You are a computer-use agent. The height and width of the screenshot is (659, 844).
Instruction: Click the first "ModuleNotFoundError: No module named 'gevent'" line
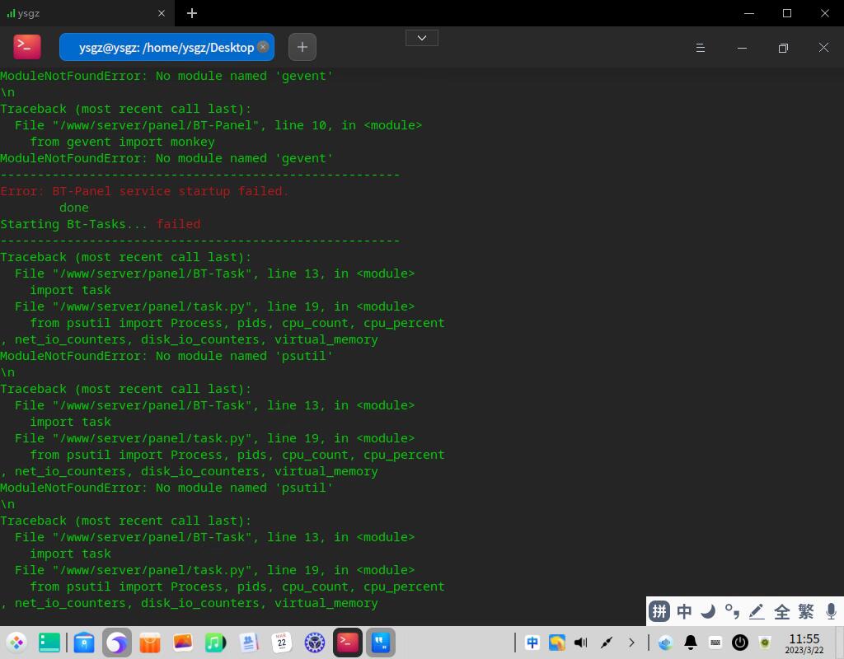[x=166, y=76]
